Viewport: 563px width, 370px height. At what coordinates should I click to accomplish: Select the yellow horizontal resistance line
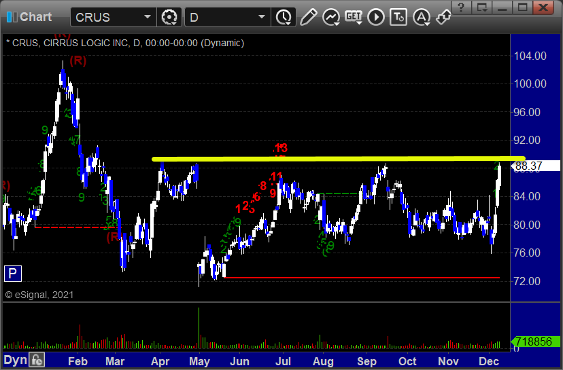click(x=339, y=158)
